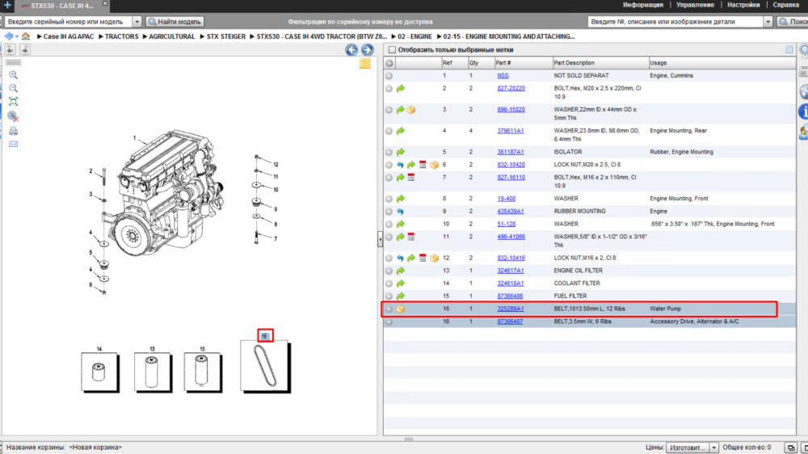Open part number link 827-20220
This screenshot has height=454, width=808.
click(511, 89)
